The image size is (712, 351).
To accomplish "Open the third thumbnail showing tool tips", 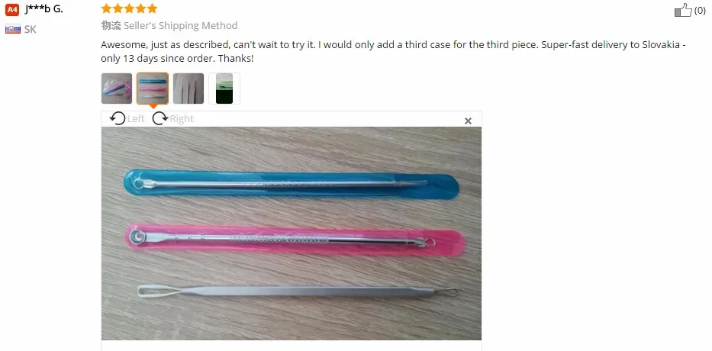I will click(x=188, y=89).
